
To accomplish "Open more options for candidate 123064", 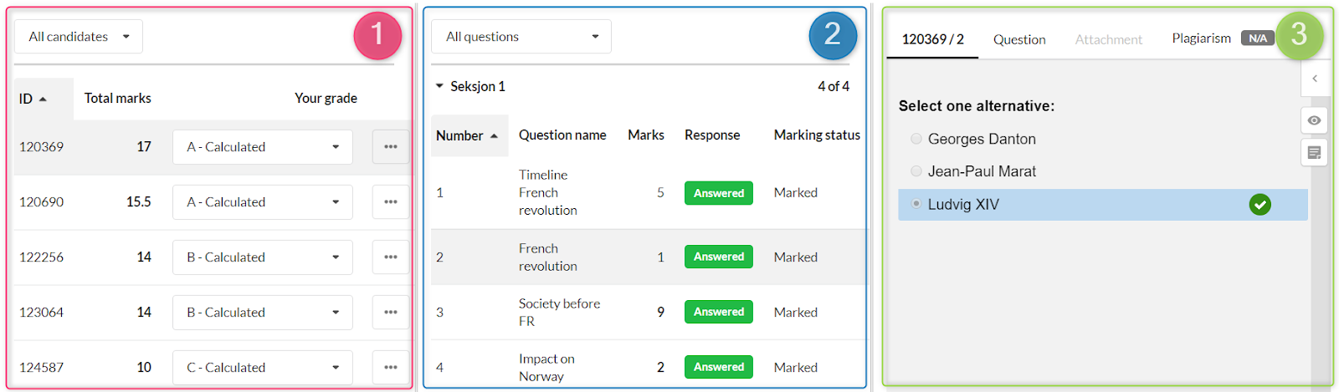I will tap(391, 313).
